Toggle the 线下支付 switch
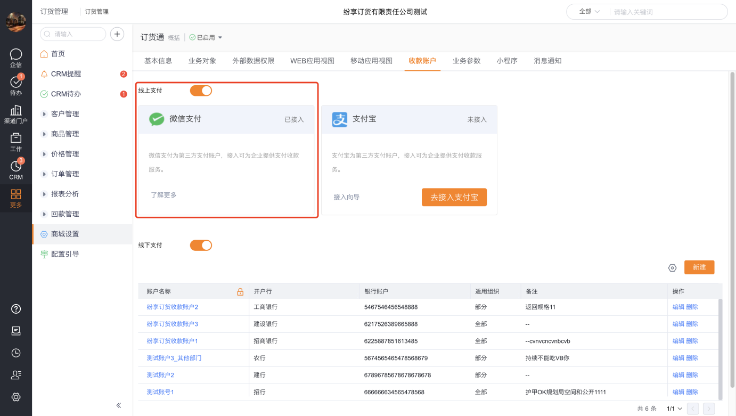Viewport: 736px width, 416px height. [x=201, y=245]
